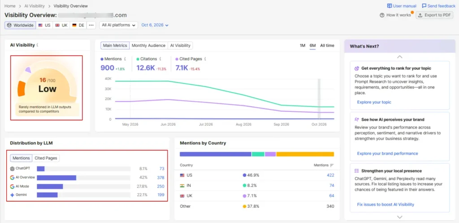The image size is (459, 223).
Task: Open All AI platforms dropdown
Action: tap(118, 25)
